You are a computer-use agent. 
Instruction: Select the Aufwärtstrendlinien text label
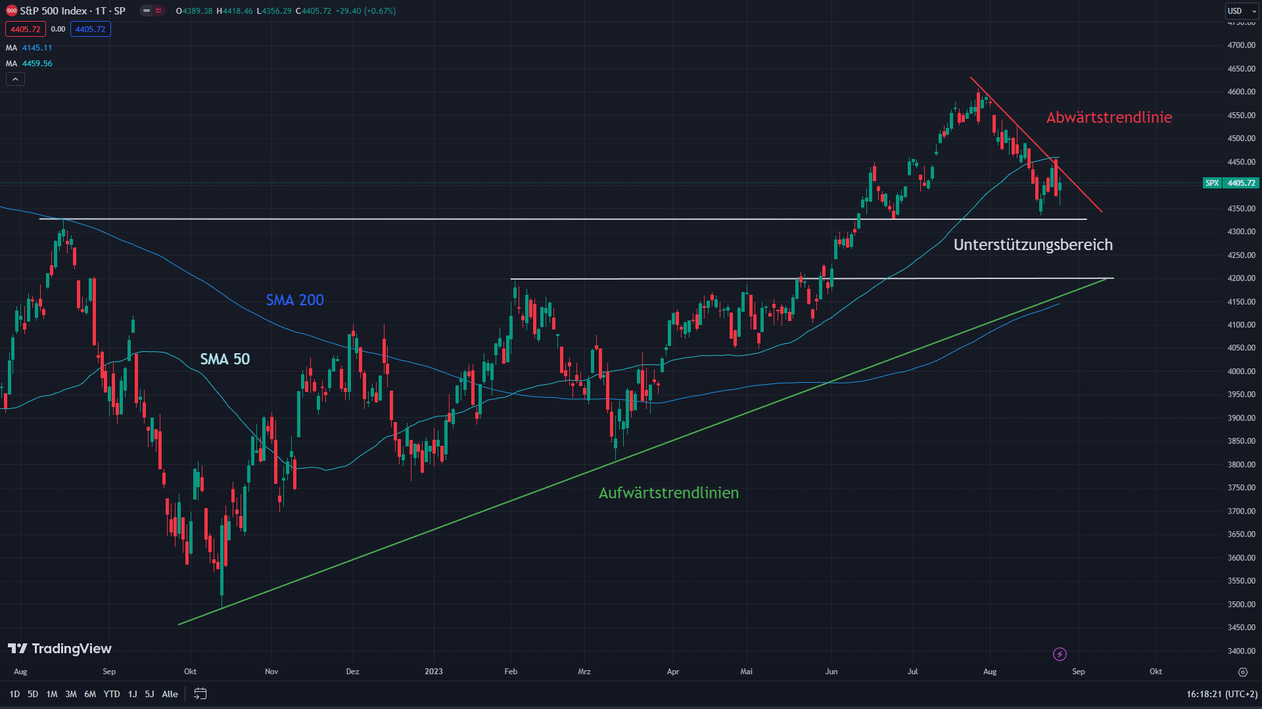point(668,493)
